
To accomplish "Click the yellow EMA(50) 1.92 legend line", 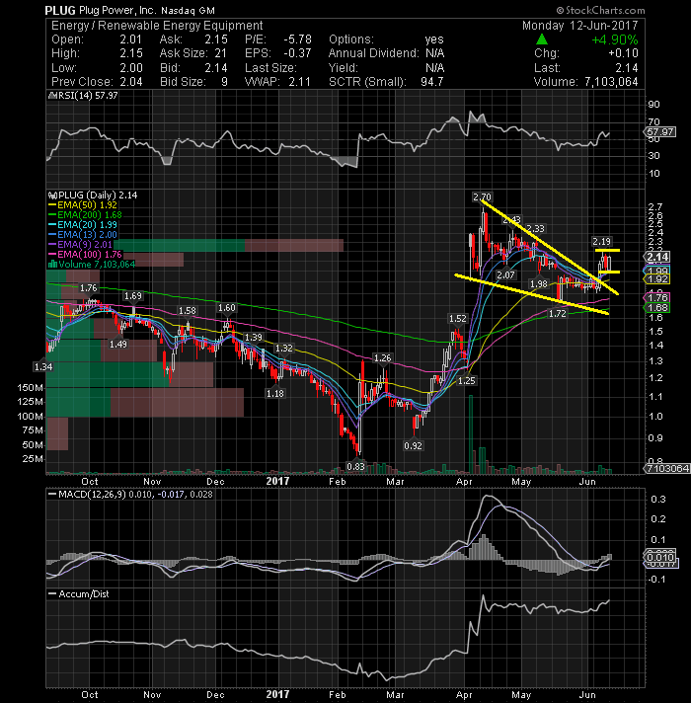I will tap(83, 205).
